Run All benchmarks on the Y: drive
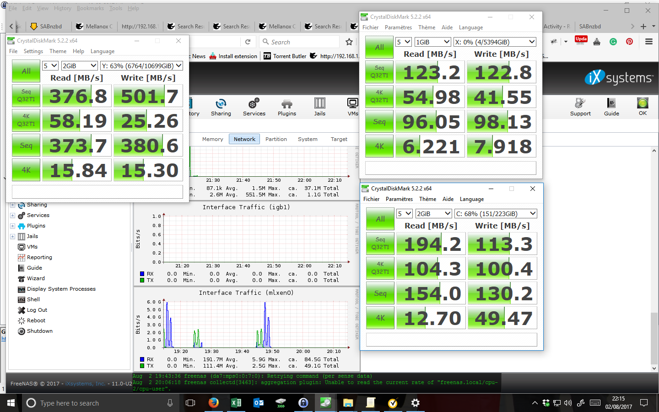659x412 pixels. (x=26, y=71)
